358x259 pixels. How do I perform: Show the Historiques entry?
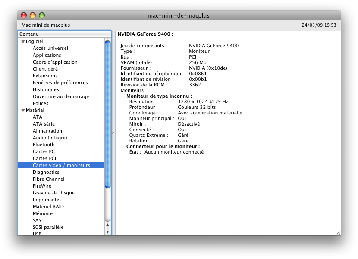(46, 89)
